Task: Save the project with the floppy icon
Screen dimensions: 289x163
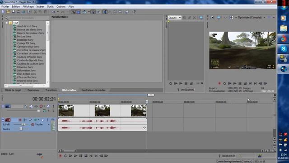Action: 13,12
